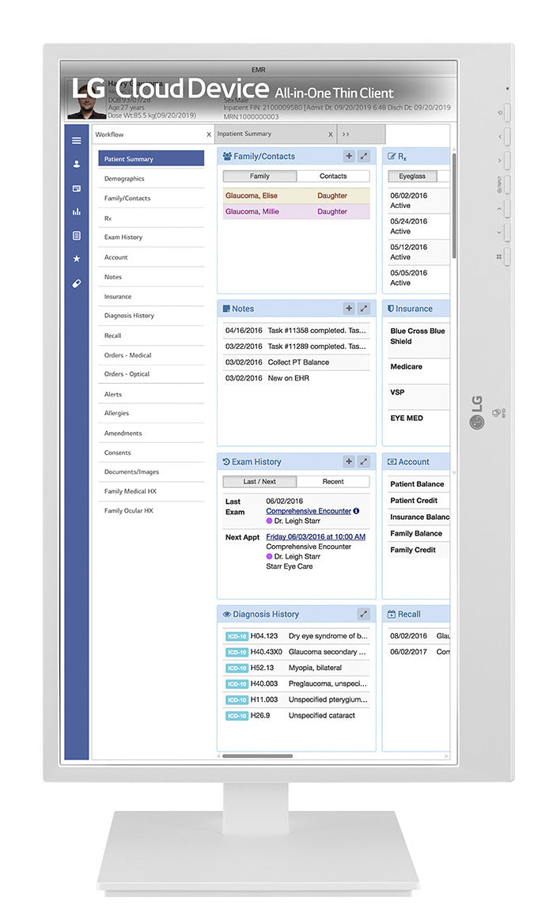This screenshot has width=557, height=924.
Task: Expand the Exam History panel with the arrows icon
Action: tap(364, 461)
